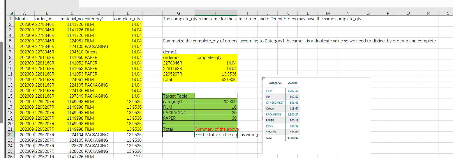Click the Target Table label cell
The width and height of the screenshot is (453, 158).
click(178, 96)
